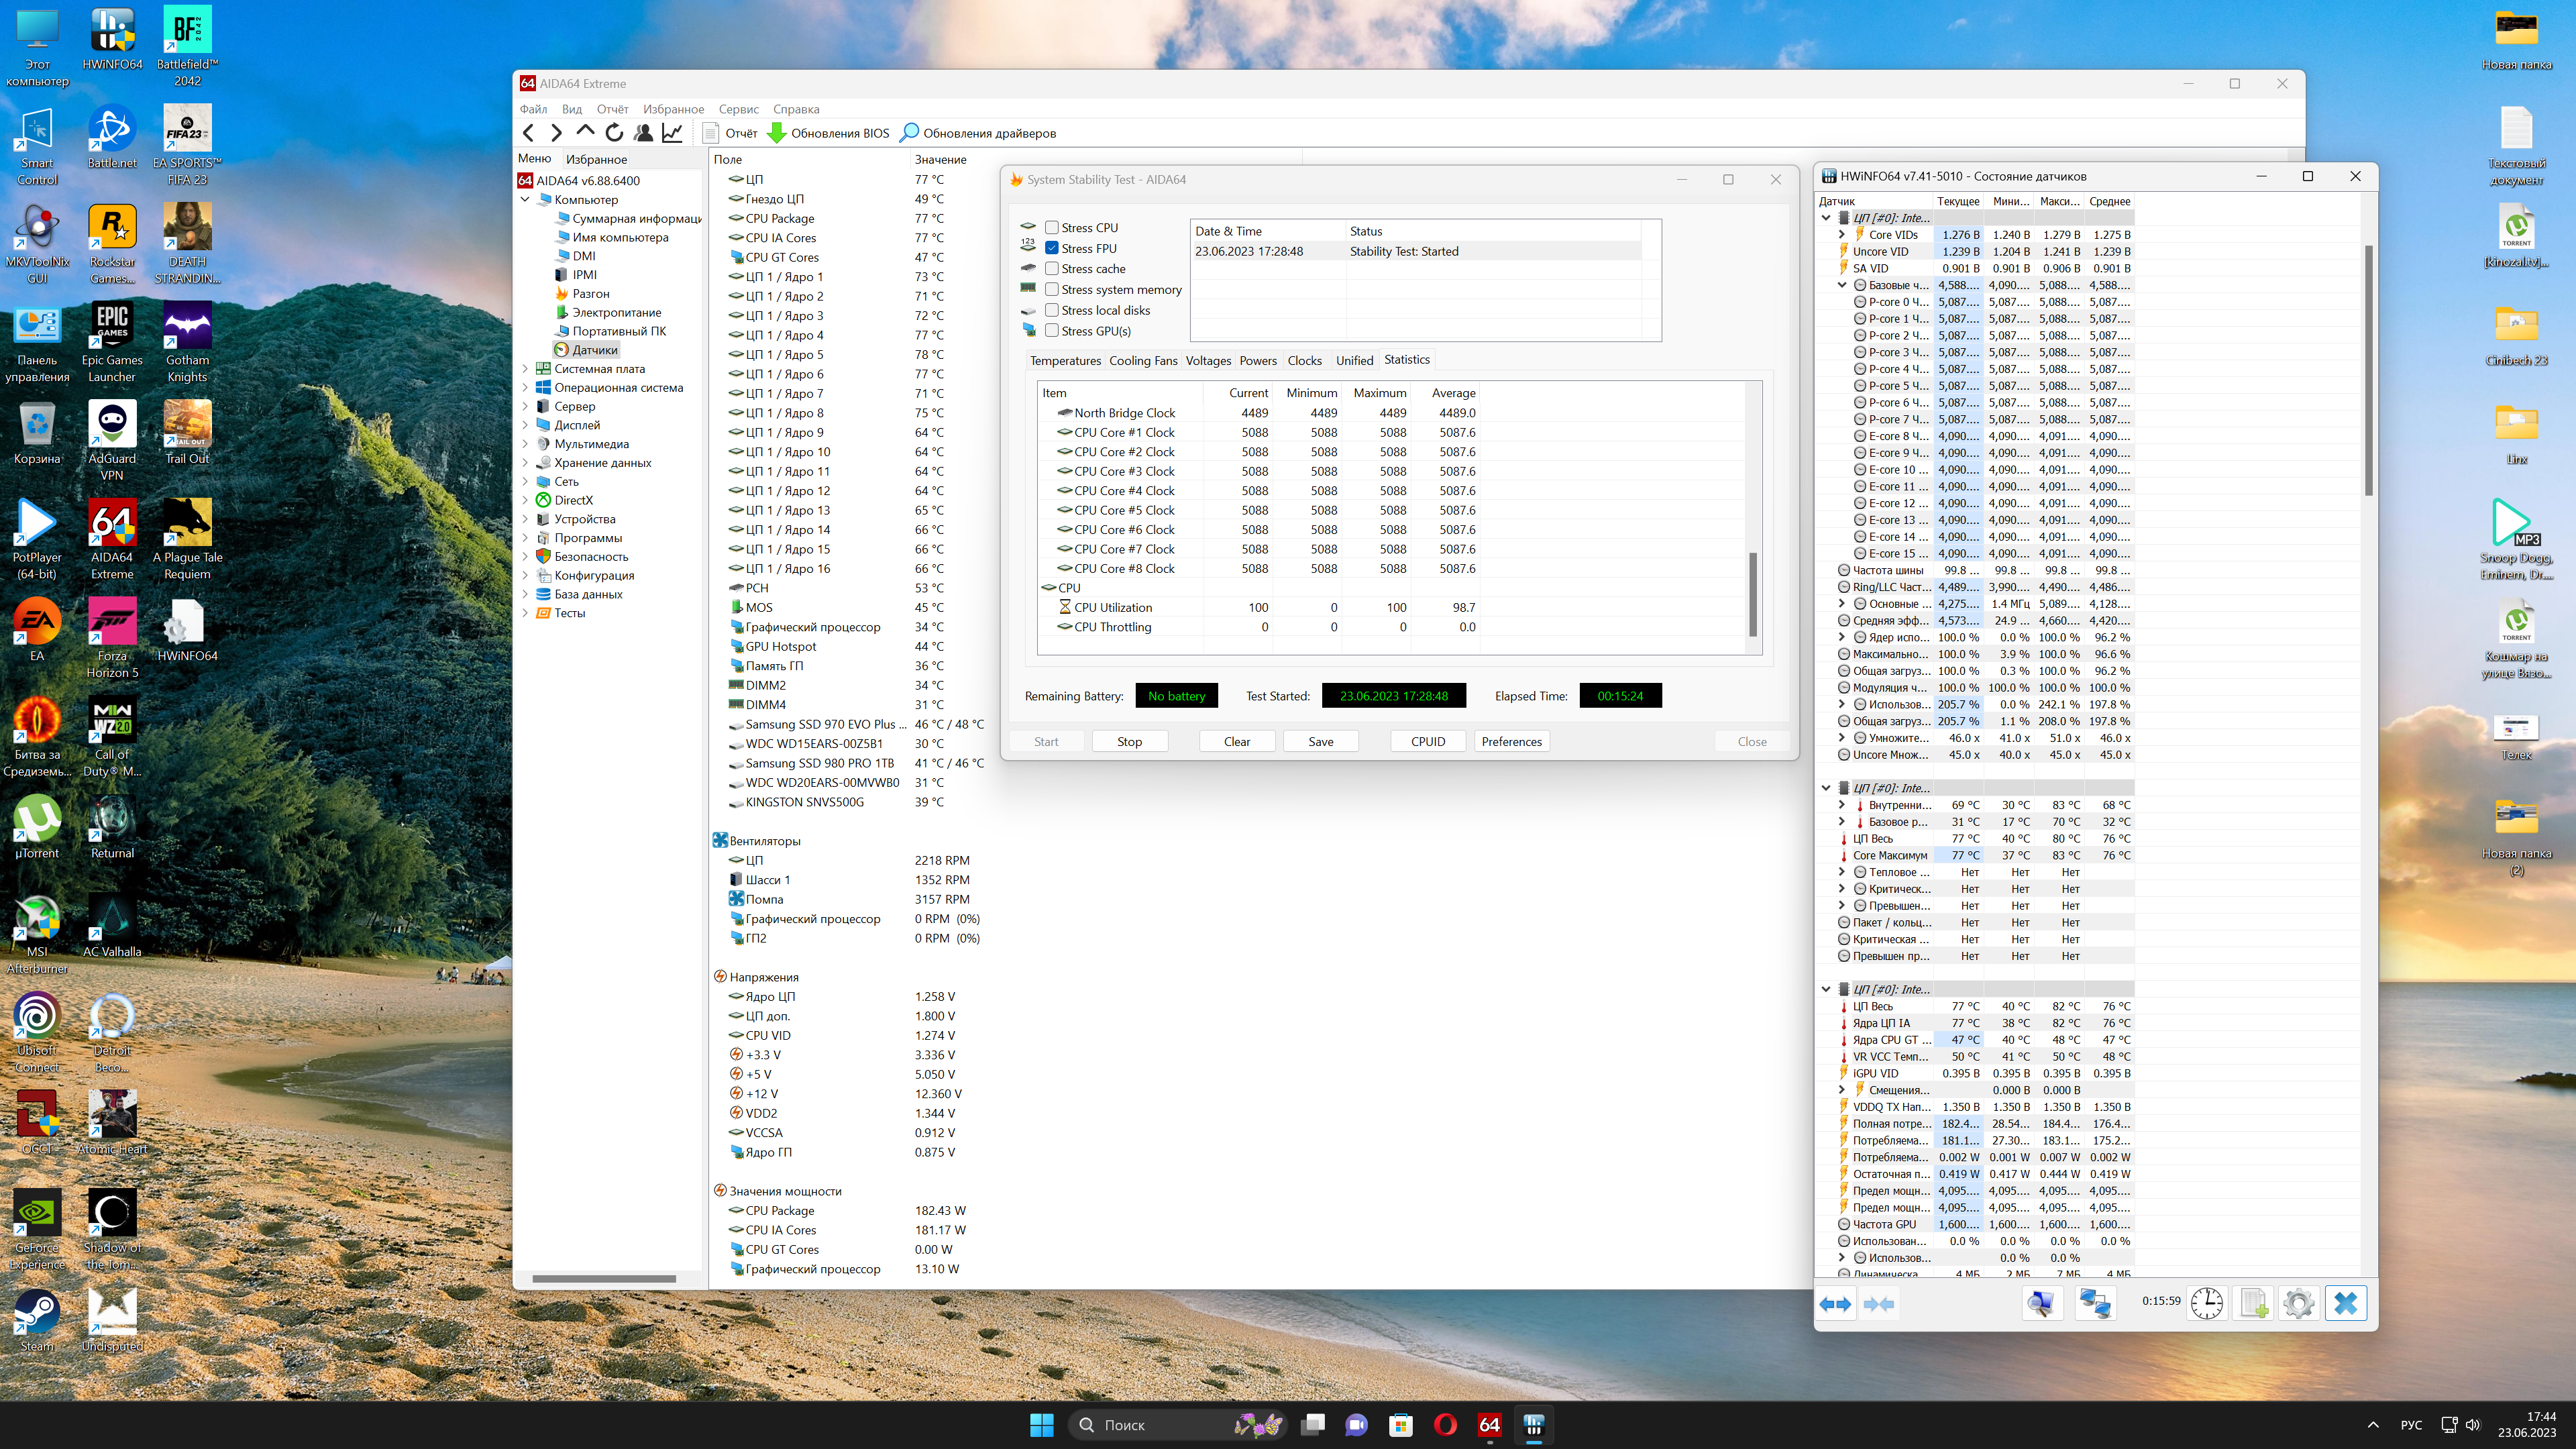
Task: Enable Stress system memory checkbox
Action: click(x=1052, y=290)
